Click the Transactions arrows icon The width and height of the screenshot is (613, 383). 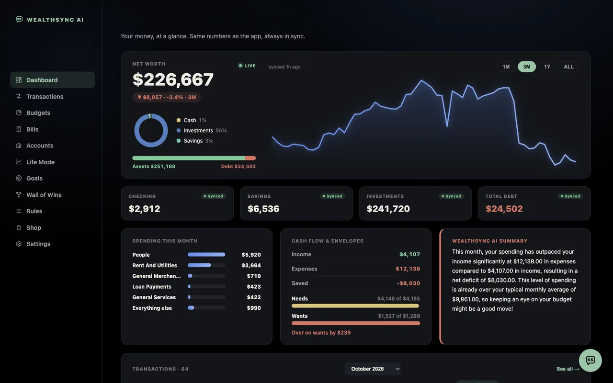[x=19, y=96]
